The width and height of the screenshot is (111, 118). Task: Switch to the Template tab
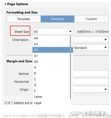coord(23,19)
